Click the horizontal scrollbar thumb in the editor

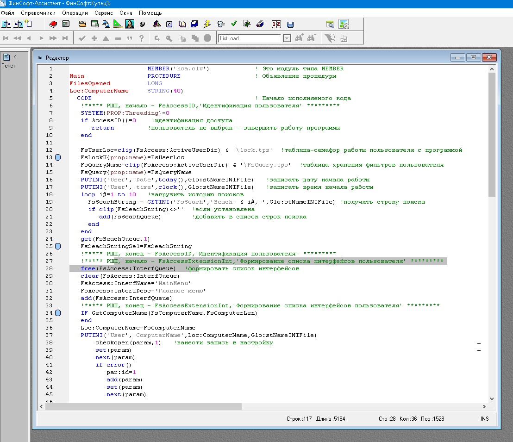[144, 407]
